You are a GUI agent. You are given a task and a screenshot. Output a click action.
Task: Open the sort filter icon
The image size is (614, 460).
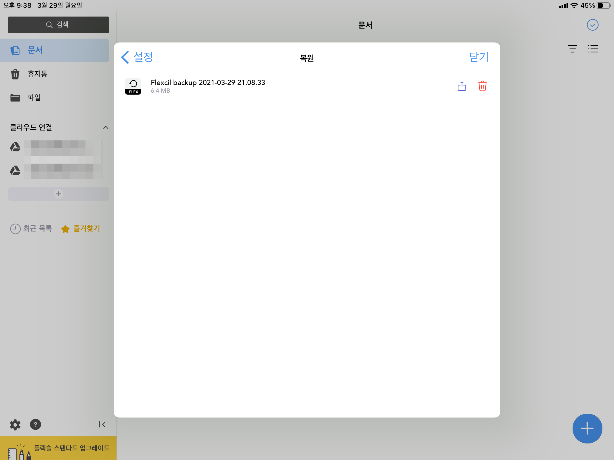click(572, 49)
